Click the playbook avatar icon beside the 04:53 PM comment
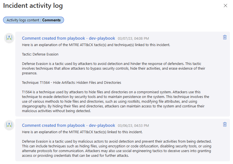Viewport: 233px width, 164px height. 9,125
